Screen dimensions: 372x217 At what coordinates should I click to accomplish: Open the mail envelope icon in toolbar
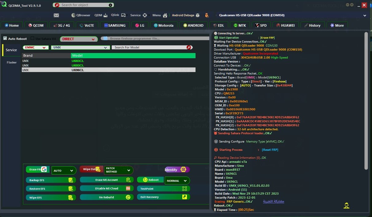click(56, 15)
